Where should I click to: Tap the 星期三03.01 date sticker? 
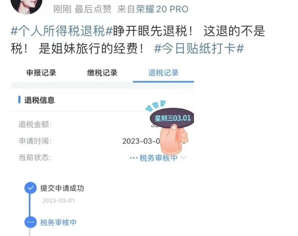pyautogui.click(x=172, y=118)
